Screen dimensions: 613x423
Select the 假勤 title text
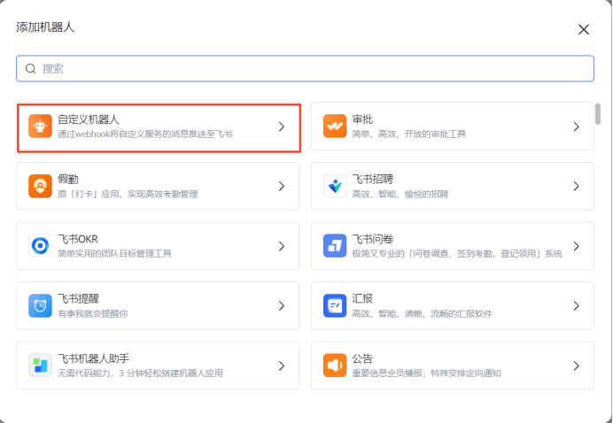point(68,180)
